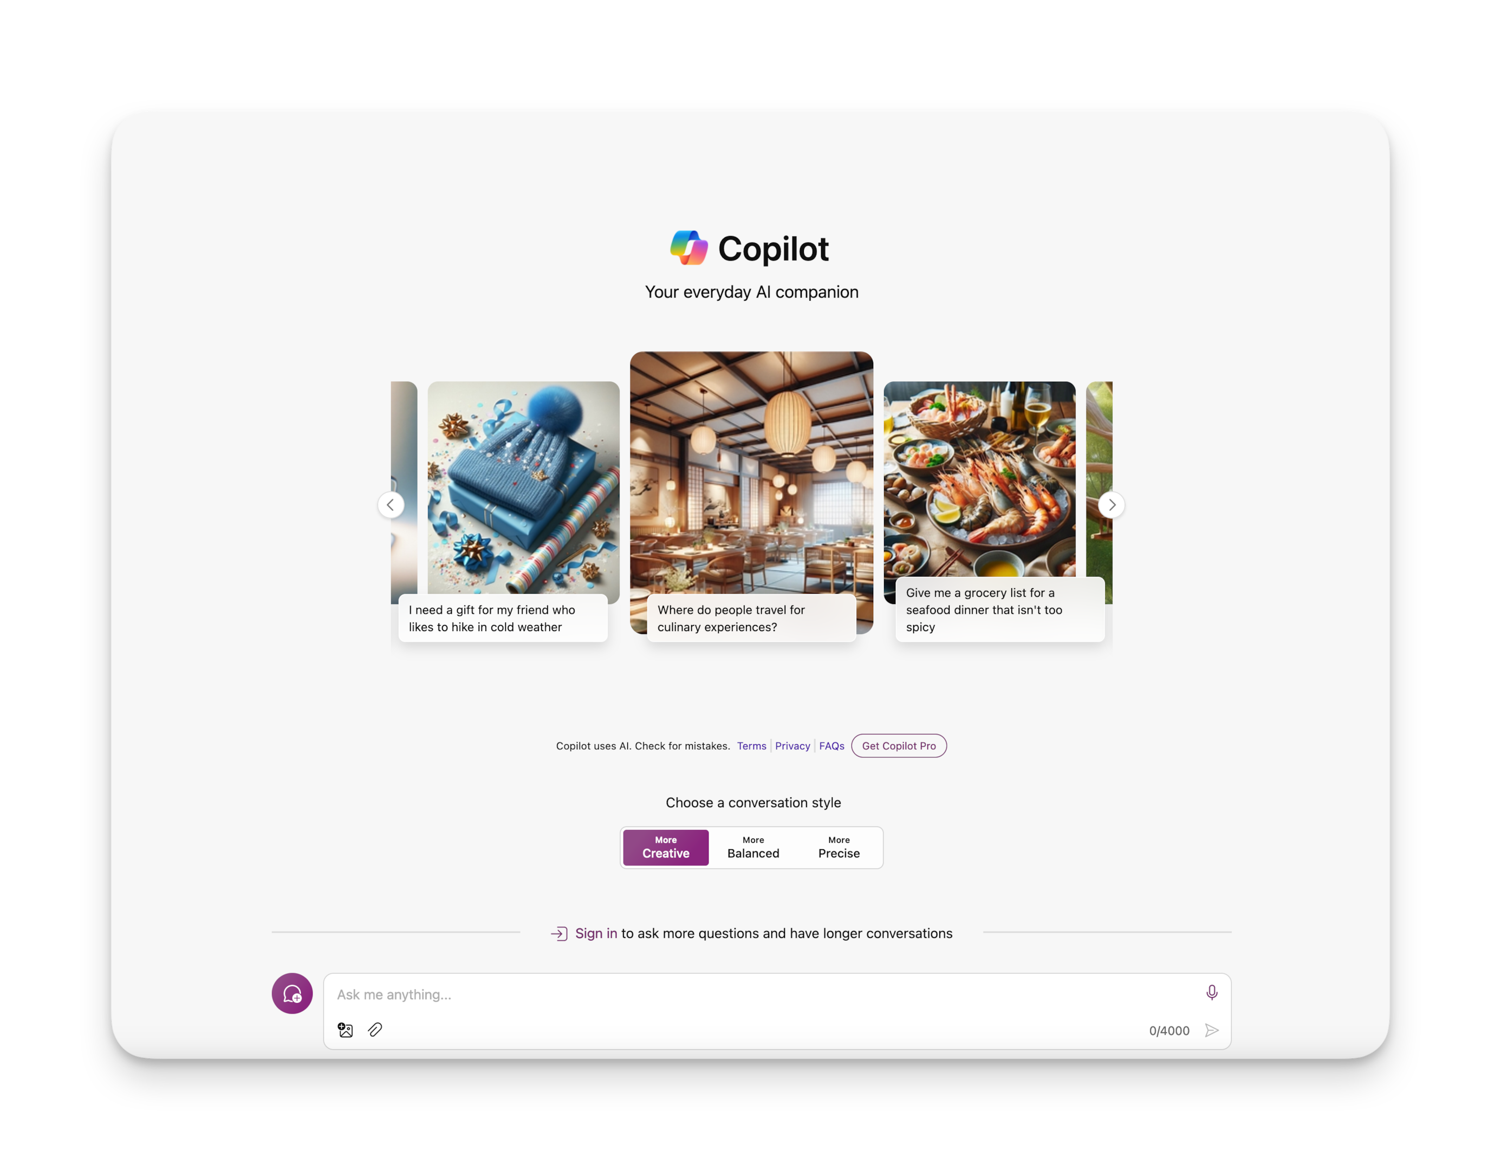This screenshot has height=1170, width=1501.
Task: Click the FAQs link
Action: (x=831, y=746)
